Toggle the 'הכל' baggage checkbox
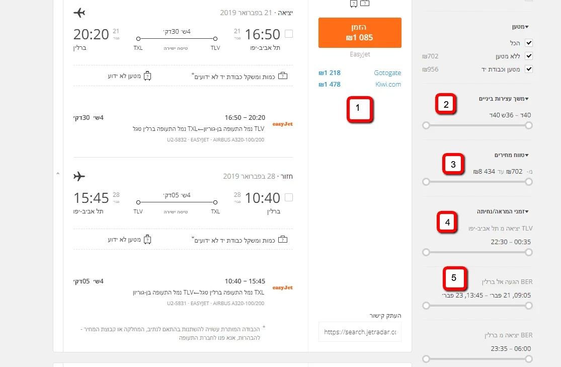The height and width of the screenshot is (367, 561). click(x=529, y=43)
